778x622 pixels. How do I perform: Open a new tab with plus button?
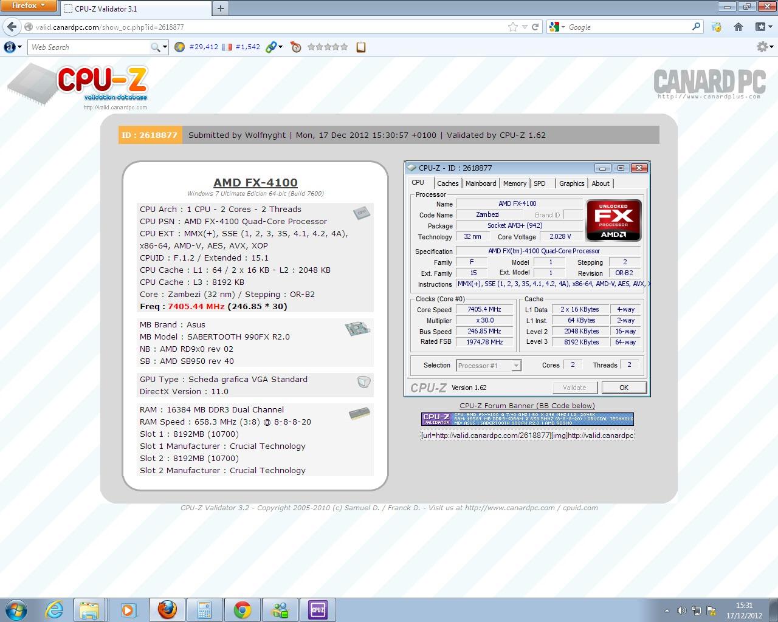pyautogui.click(x=221, y=9)
